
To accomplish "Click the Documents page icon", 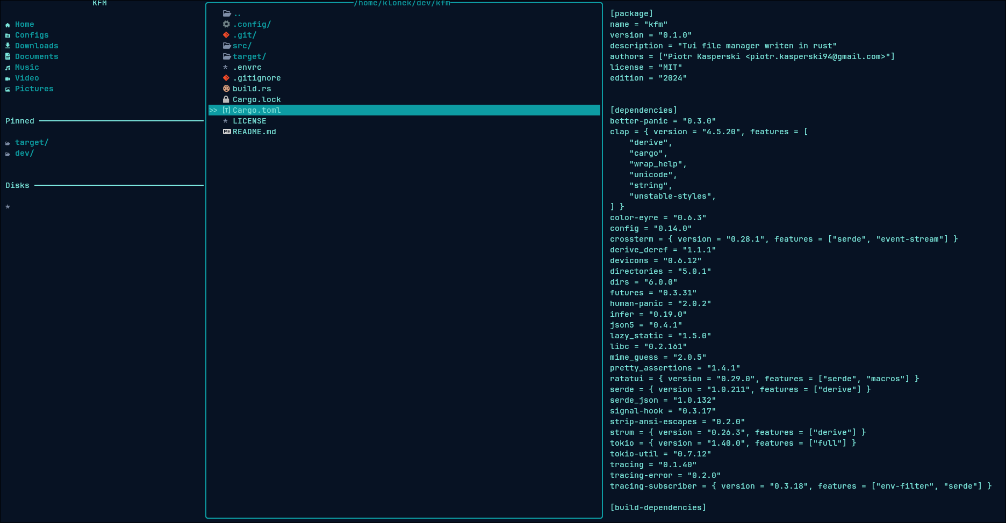I will [x=8, y=56].
